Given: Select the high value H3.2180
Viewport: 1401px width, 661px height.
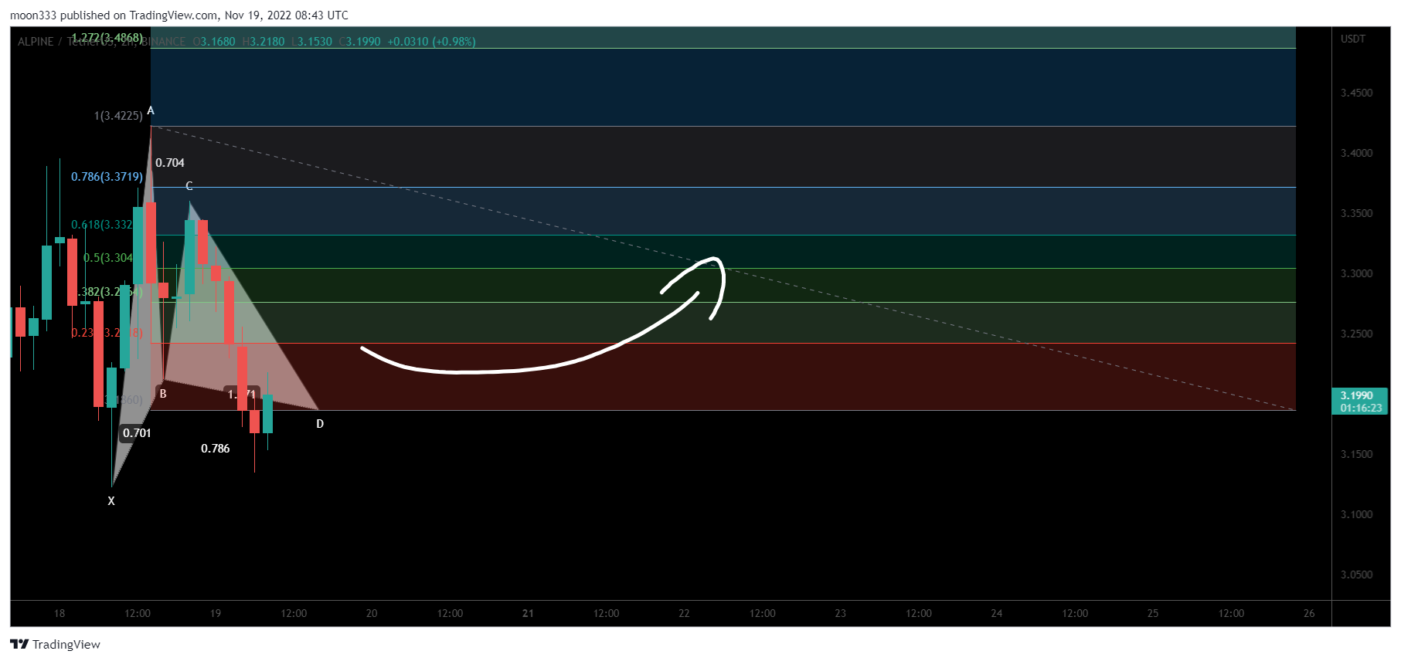Looking at the screenshot, I should point(264,42).
